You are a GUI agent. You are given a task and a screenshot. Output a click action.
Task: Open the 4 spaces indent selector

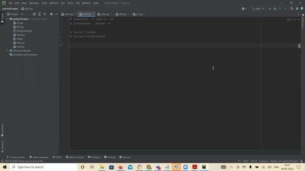[x=264, y=161]
